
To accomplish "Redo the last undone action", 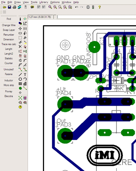I will coord(82,7).
